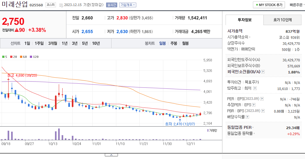Click the 12/11 date label on the chart axis

point(190,144)
